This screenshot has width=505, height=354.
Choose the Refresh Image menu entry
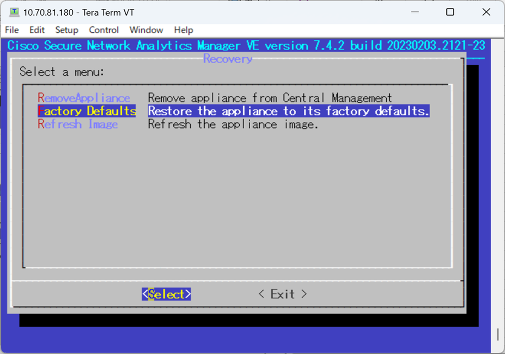[78, 124]
